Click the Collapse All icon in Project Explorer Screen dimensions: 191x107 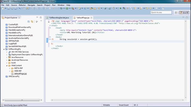point(29,22)
